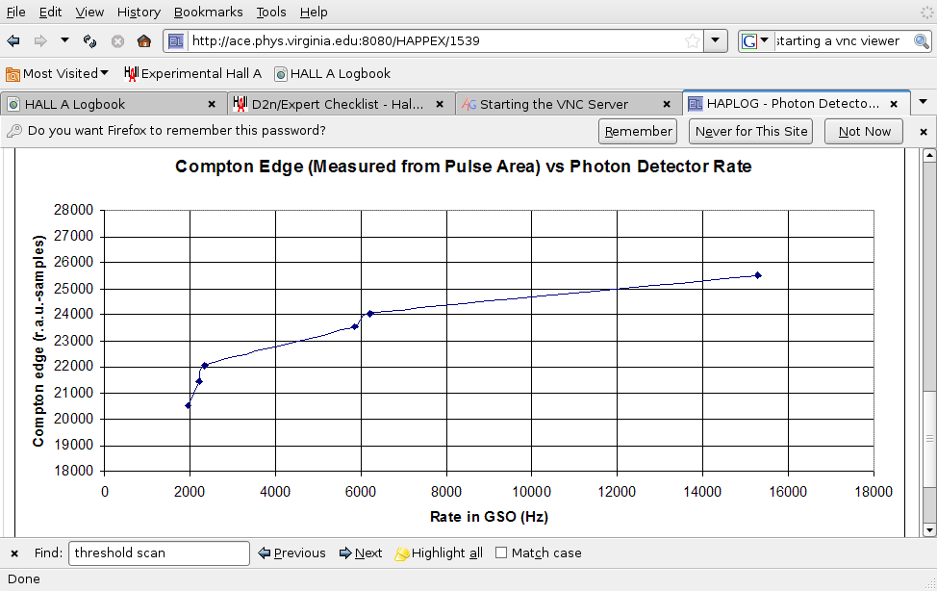Open the Bookmarks menu
This screenshot has height=591, width=937.
(208, 12)
